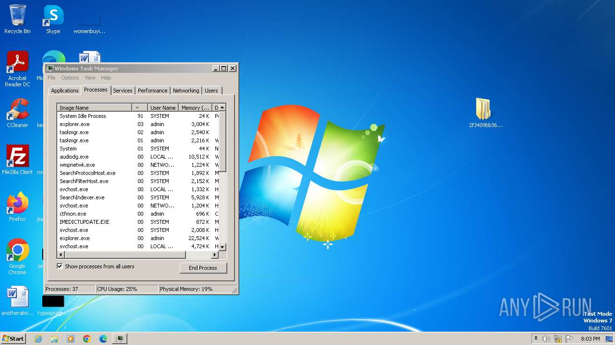Select IMEDICTUPDATE.EXE process
The height and width of the screenshot is (345, 615).
pos(138,222)
